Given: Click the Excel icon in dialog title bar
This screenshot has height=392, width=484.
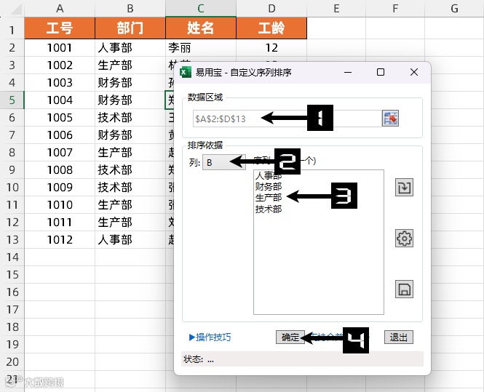Looking at the screenshot, I should point(186,73).
